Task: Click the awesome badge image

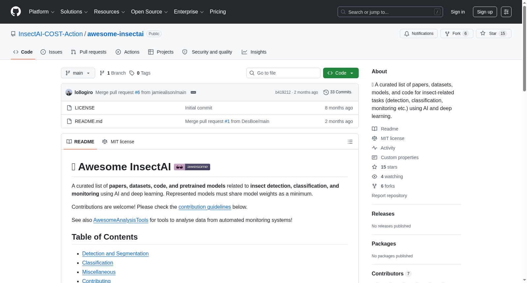Action: click(x=192, y=167)
